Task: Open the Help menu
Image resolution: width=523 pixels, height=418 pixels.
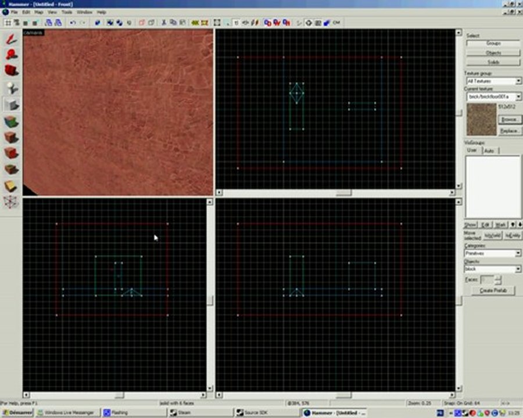Action: (x=101, y=12)
